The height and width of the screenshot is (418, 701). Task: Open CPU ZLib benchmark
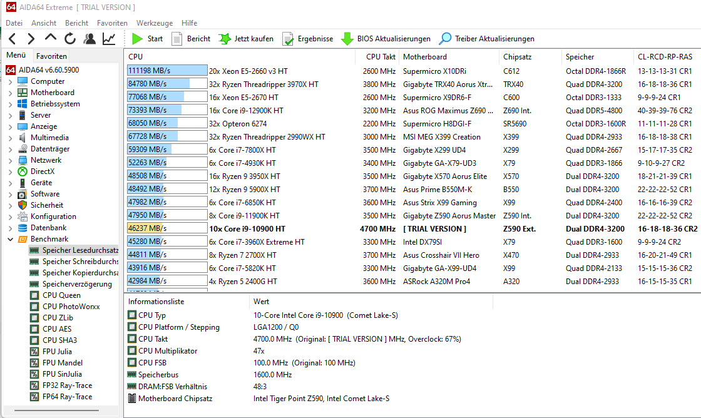coord(51,318)
